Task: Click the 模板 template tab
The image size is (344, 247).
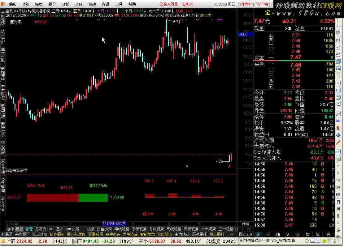Action: pyautogui.click(x=19, y=229)
